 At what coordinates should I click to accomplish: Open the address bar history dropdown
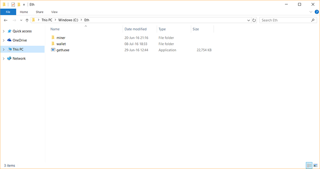[249, 20]
